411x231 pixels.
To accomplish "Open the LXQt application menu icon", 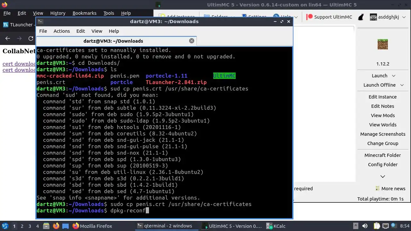I will 5,226.
